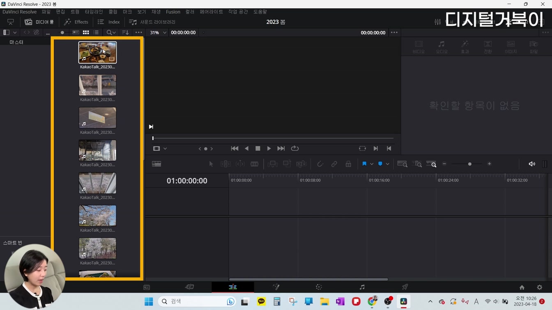Image resolution: width=552 pixels, height=310 pixels.
Task: Switch to the Edit page
Action: click(x=232, y=287)
